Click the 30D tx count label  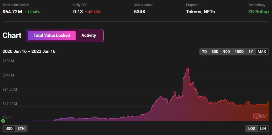[x=143, y=5]
